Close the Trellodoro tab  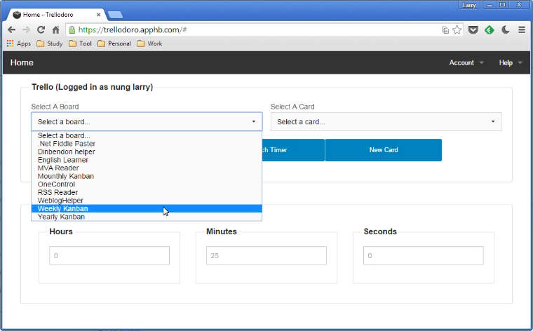point(98,15)
